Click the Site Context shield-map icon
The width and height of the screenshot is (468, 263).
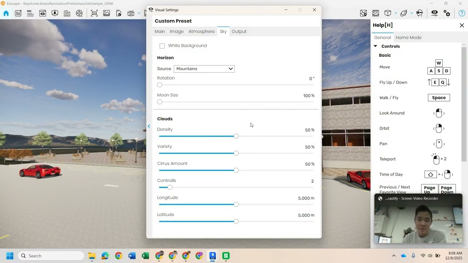click(55, 13)
